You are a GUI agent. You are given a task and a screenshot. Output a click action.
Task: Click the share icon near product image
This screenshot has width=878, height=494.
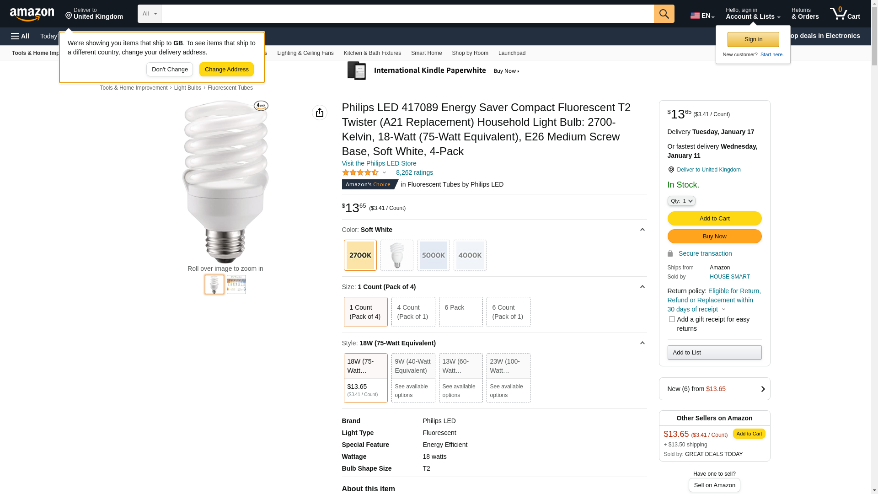(x=320, y=113)
